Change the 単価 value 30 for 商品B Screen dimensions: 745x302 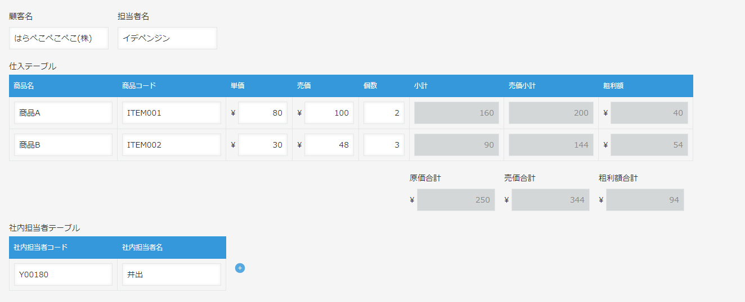coord(263,145)
